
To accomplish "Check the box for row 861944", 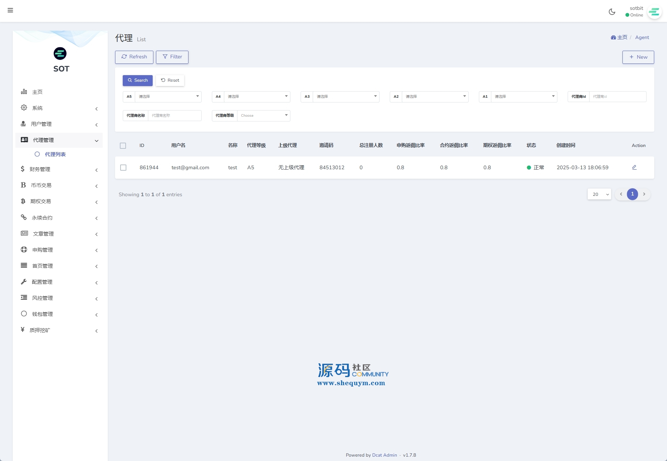I will point(123,167).
